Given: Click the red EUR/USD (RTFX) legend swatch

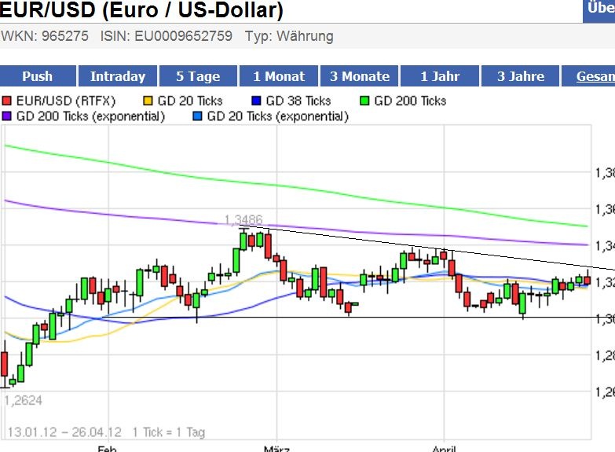Looking at the screenshot, I should click(6, 101).
